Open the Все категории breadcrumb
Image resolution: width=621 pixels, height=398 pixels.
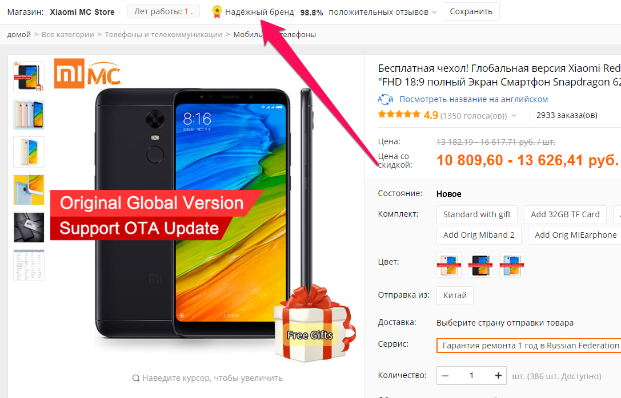(68, 34)
